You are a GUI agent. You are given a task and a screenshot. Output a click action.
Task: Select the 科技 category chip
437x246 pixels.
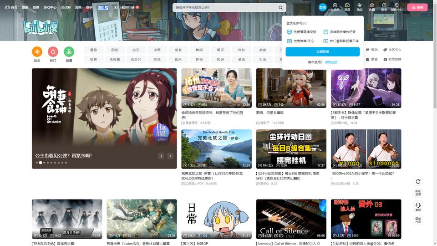tap(242, 50)
